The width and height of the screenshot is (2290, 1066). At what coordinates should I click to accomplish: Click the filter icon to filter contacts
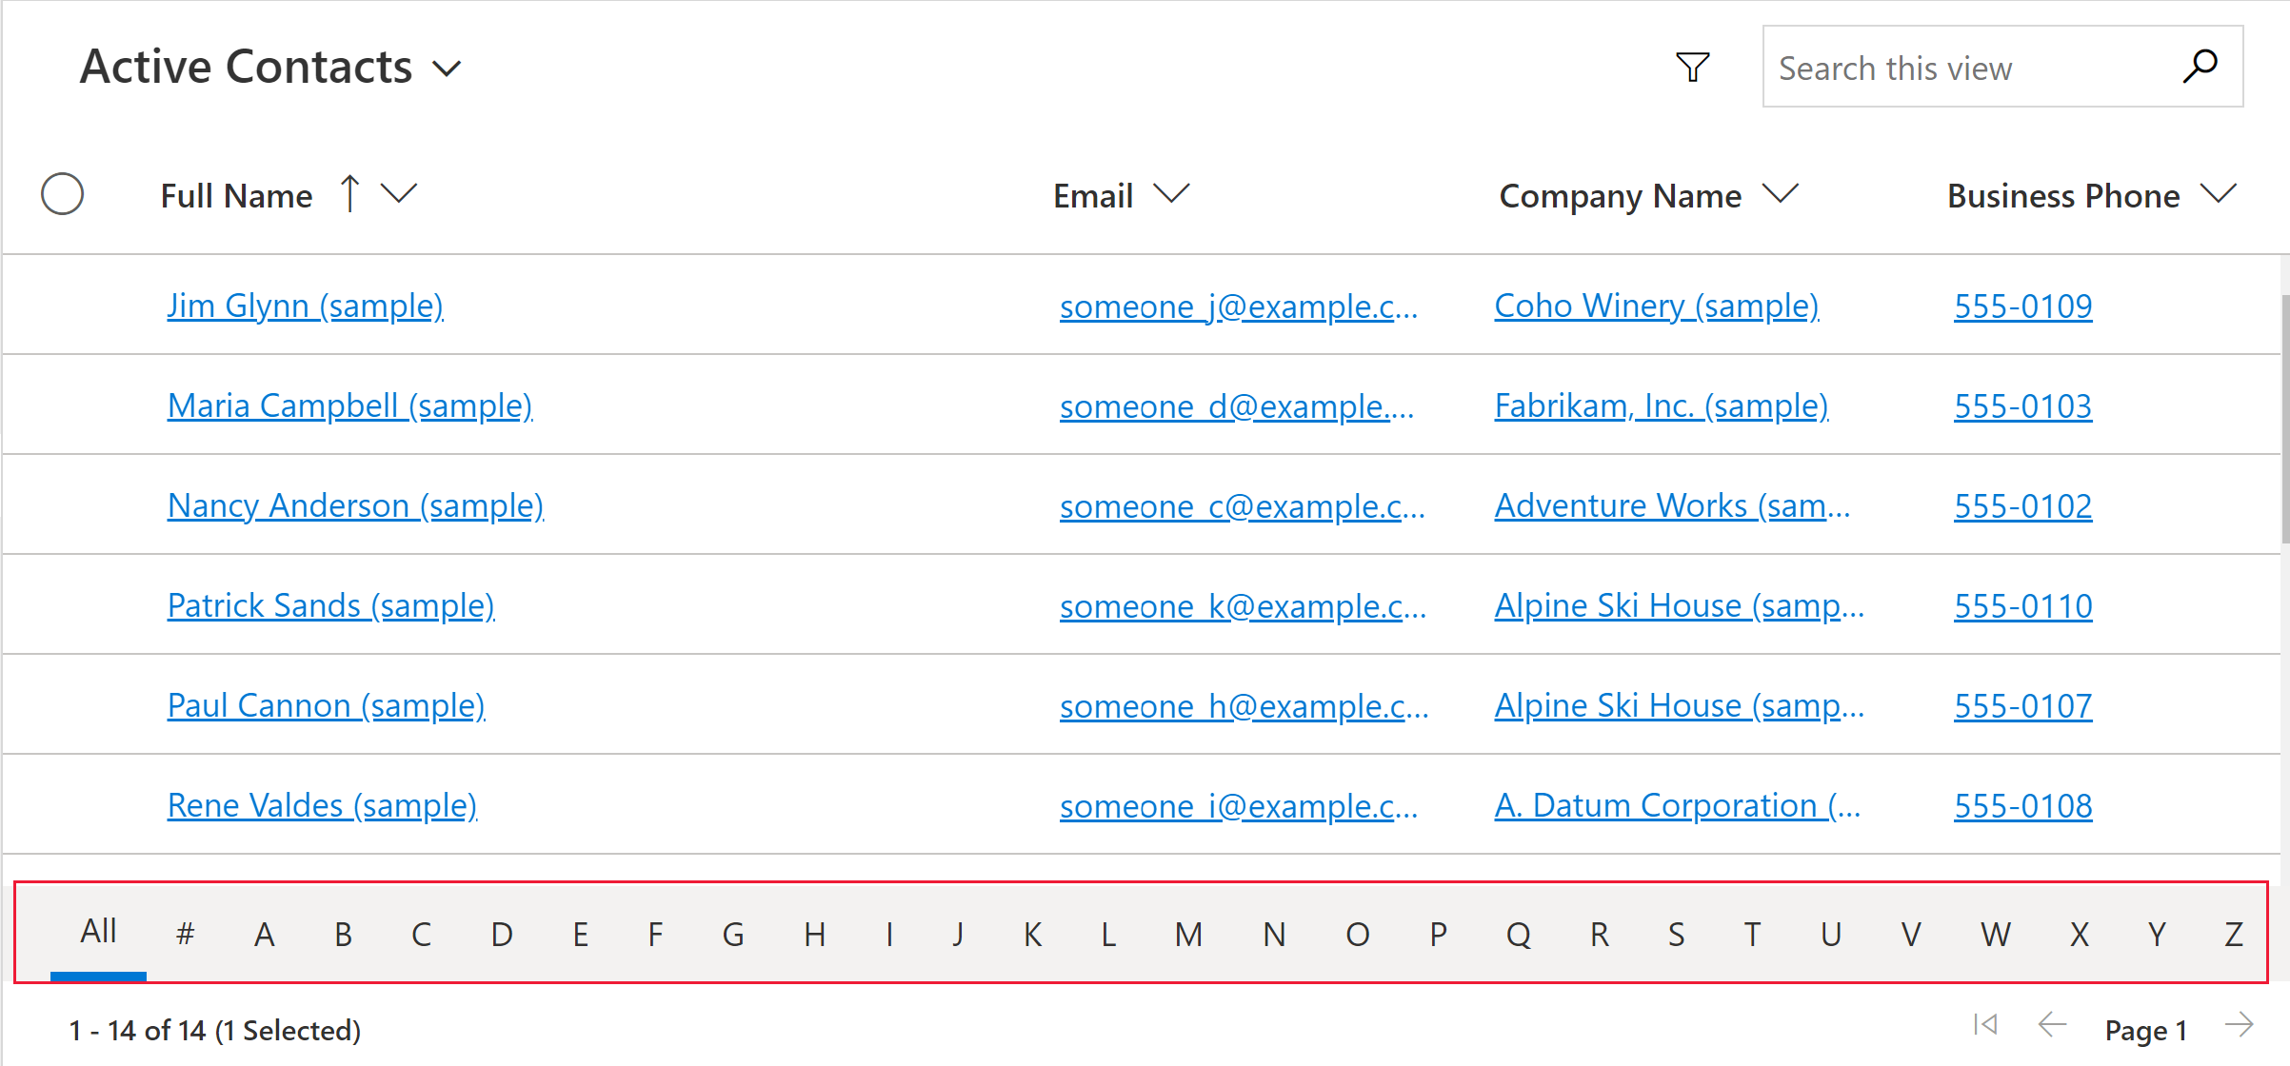[x=1691, y=68]
